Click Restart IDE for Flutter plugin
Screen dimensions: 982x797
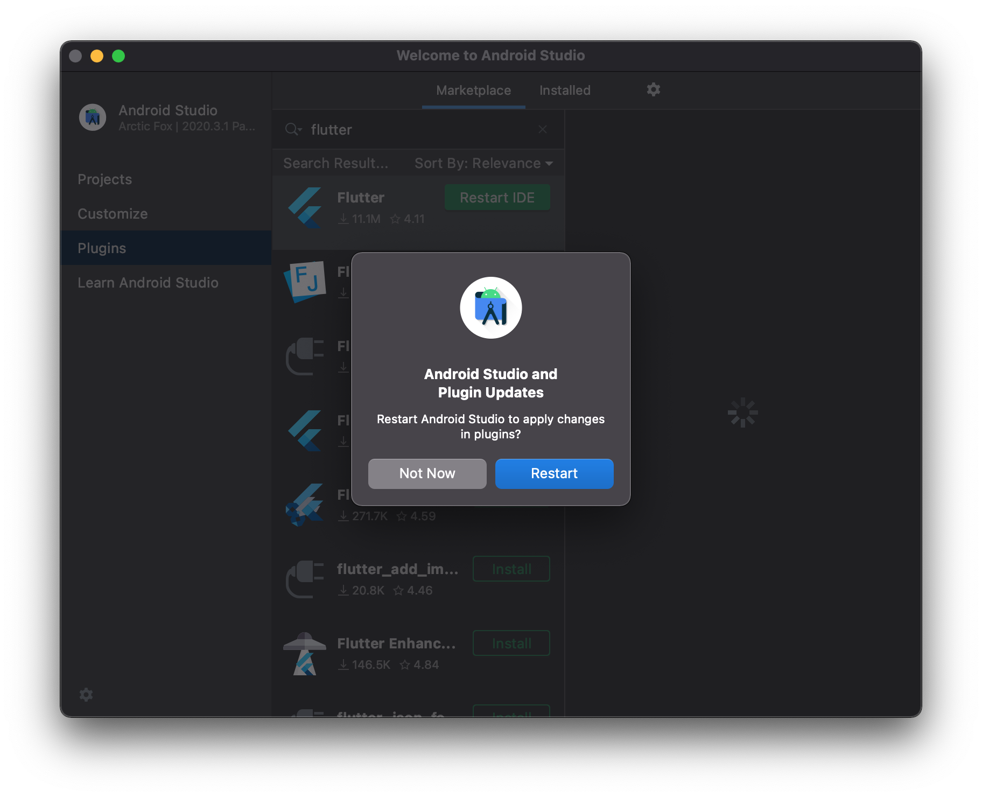tap(497, 198)
